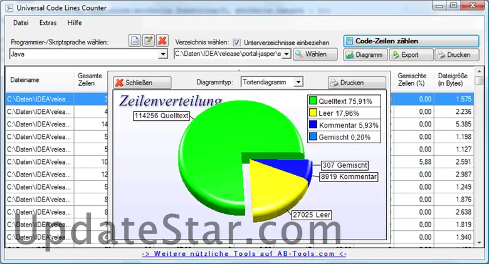Click the new language definition page icon
489x264 pixels.
coord(135,41)
